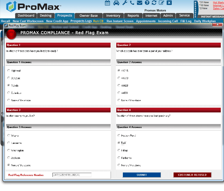The width and height of the screenshot is (224, 191).
Task: Click the red shield compliance icon
Action: (x=11, y=34)
